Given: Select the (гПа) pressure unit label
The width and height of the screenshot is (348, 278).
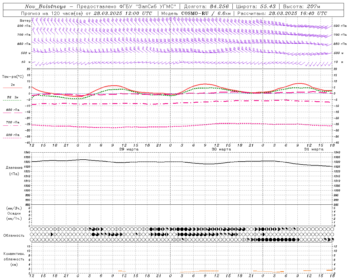Looking at the screenshot, I should pyautogui.click(x=14, y=174).
